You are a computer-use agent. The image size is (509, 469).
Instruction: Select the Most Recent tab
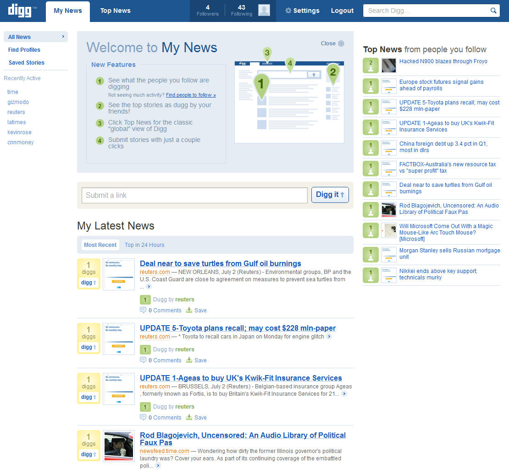(100, 245)
